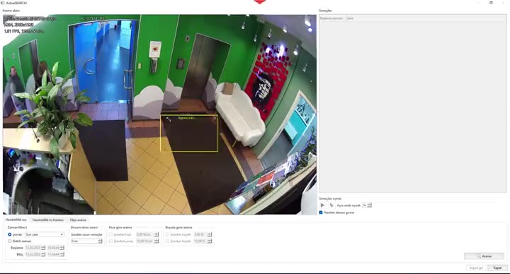Click the Bitiş date stepper
Viewport: 510px width, 274px height.
pyautogui.click(x=43, y=254)
